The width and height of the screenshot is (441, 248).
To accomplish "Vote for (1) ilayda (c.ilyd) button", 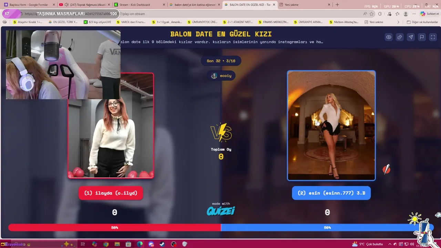I will pos(111,193).
